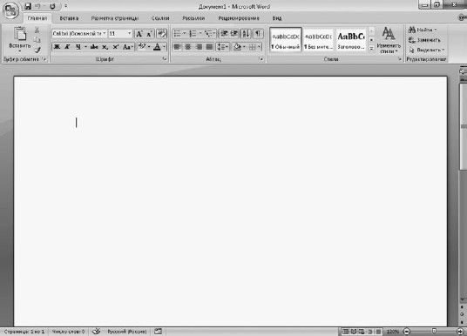
Task: Pick the font color A button
Action: [x=157, y=47]
